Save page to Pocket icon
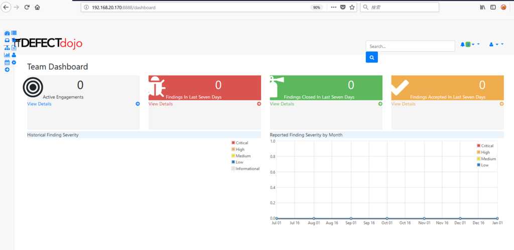 (x=343, y=7)
